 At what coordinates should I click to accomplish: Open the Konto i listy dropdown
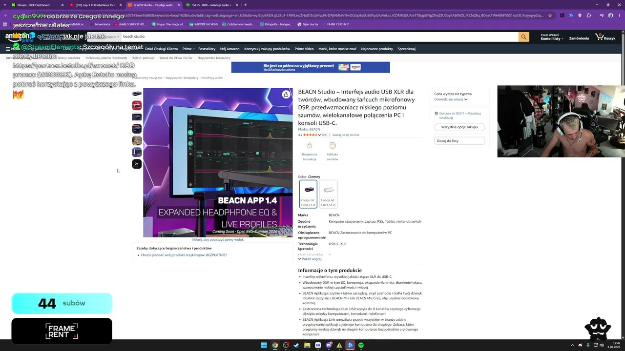click(552, 37)
